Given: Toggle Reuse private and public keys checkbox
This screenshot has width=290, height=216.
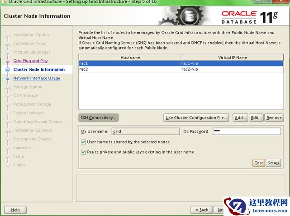Looking at the screenshot, I should [83, 152].
